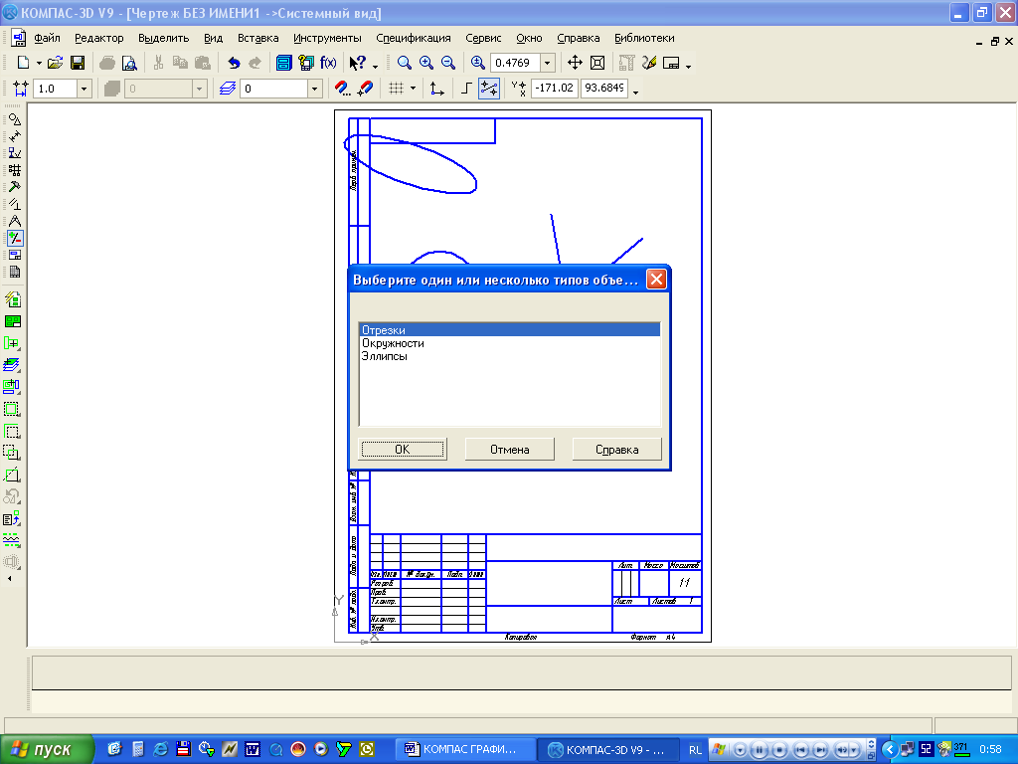This screenshot has height=764, width=1018.
Task: Click the green Layers stack icon in the left toolbar
Action: (12, 365)
